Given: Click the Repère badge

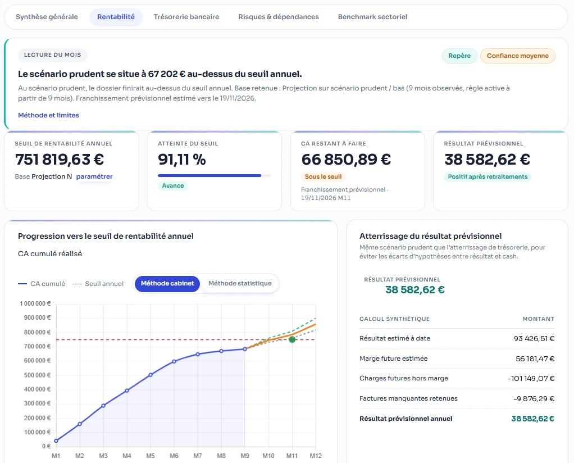Looking at the screenshot, I should tap(459, 56).
